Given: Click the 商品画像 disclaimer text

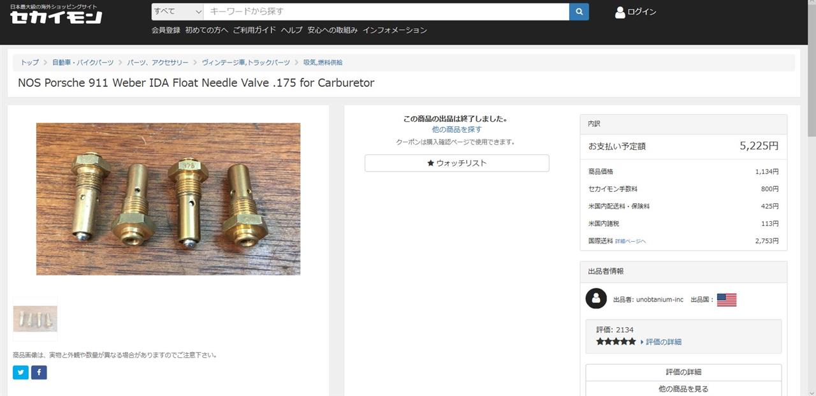Looking at the screenshot, I should click(115, 355).
